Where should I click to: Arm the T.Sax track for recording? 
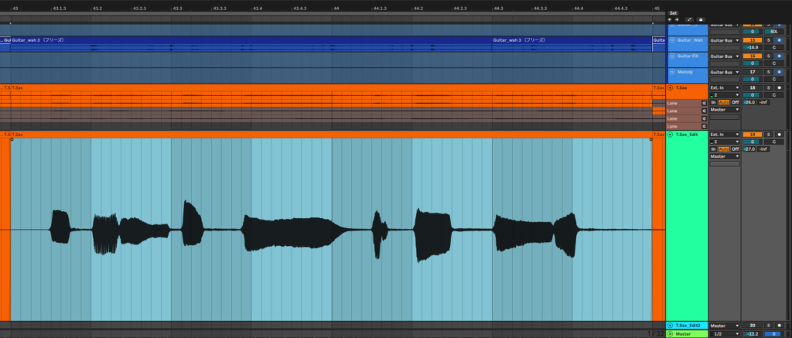pos(779,89)
